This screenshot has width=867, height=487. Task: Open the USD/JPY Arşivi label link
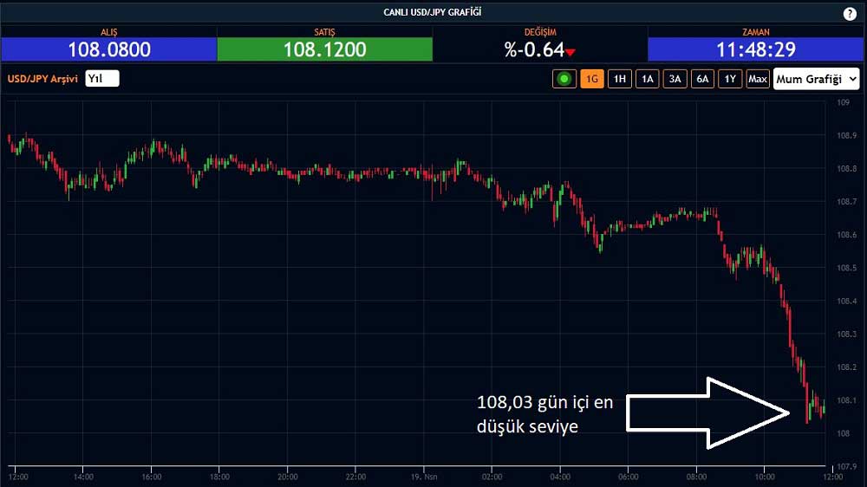click(42, 79)
